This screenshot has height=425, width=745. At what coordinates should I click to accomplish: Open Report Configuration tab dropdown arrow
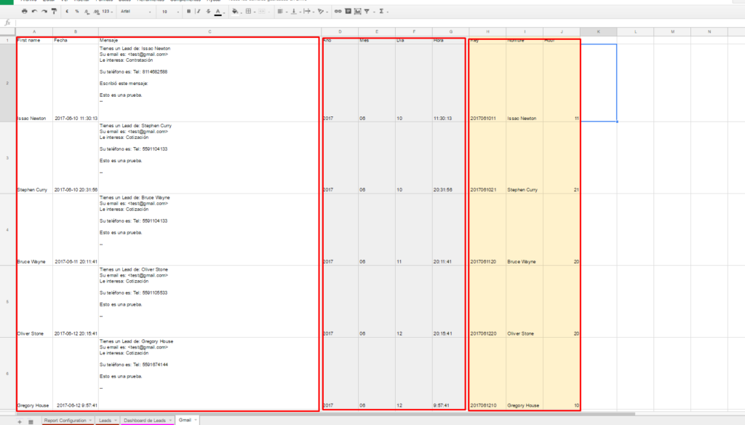pyautogui.click(x=90, y=420)
